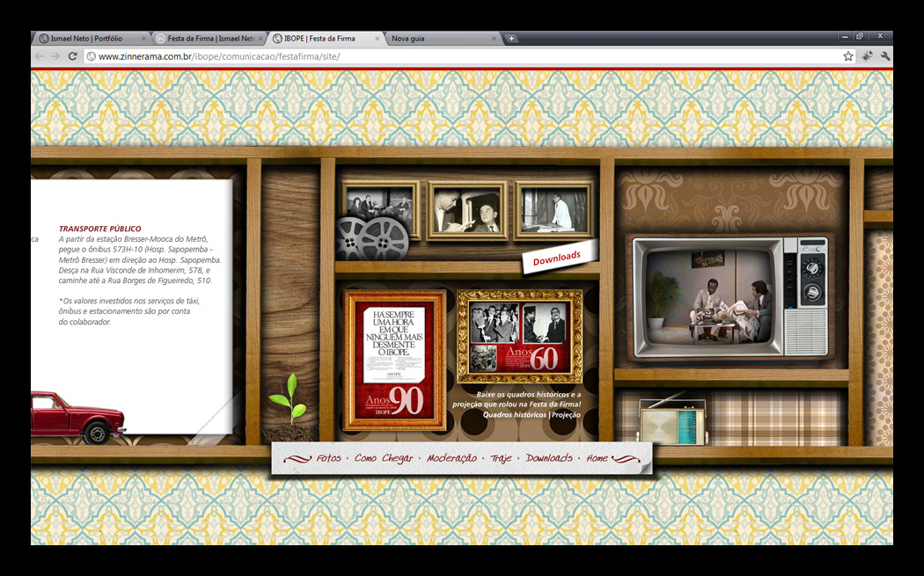This screenshot has height=576, width=924.
Task: Restore the browser window size
Action: [x=861, y=37]
